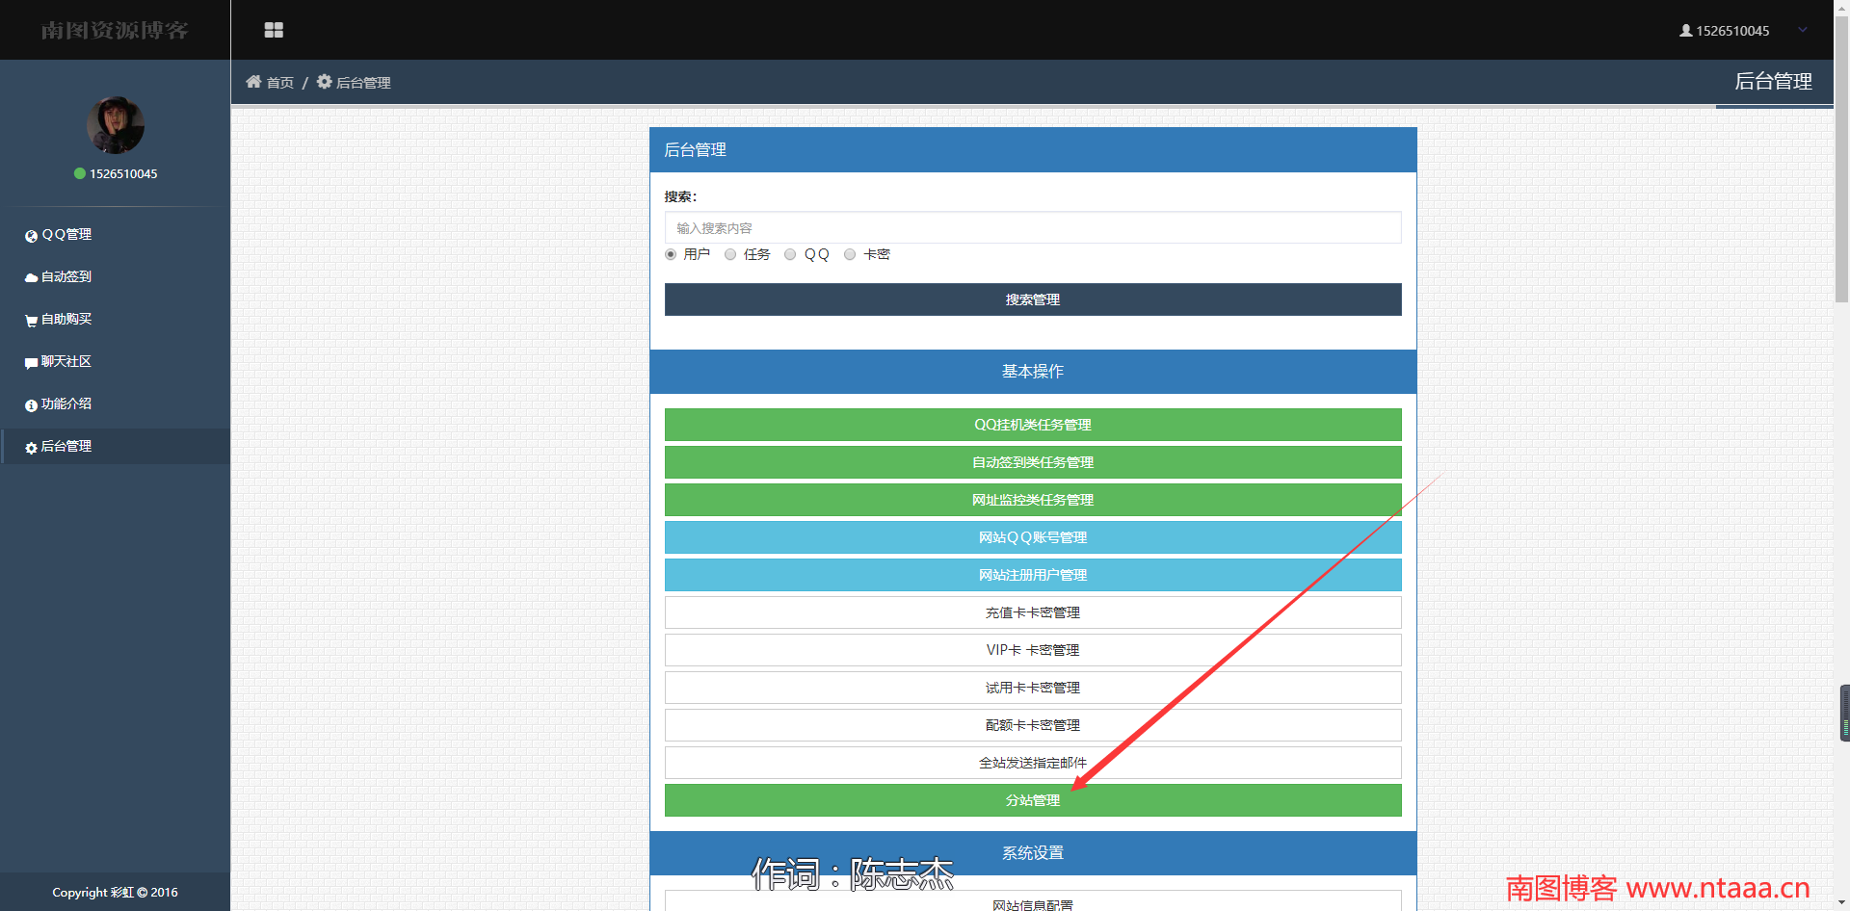Select the 用户 search radio option
Viewport: 1850px width, 911px height.
click(x=671, y=255)
